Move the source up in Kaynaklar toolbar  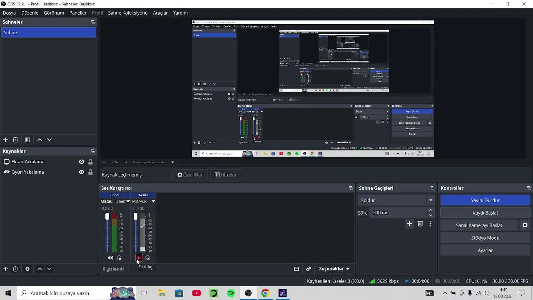point(40,269)
